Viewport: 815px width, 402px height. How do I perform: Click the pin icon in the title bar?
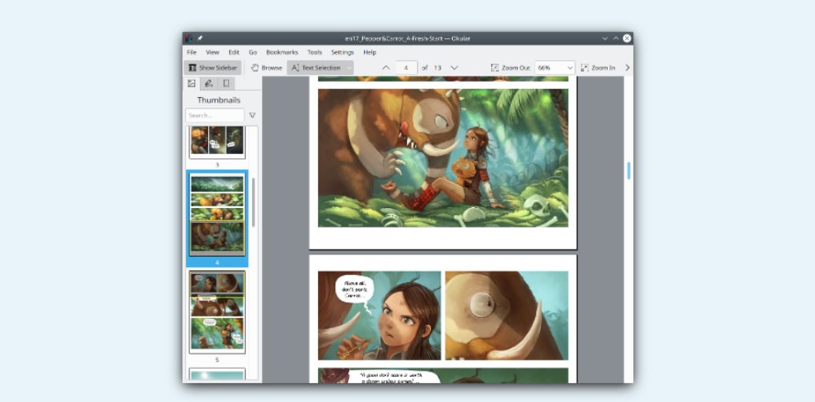click(200, 38)
